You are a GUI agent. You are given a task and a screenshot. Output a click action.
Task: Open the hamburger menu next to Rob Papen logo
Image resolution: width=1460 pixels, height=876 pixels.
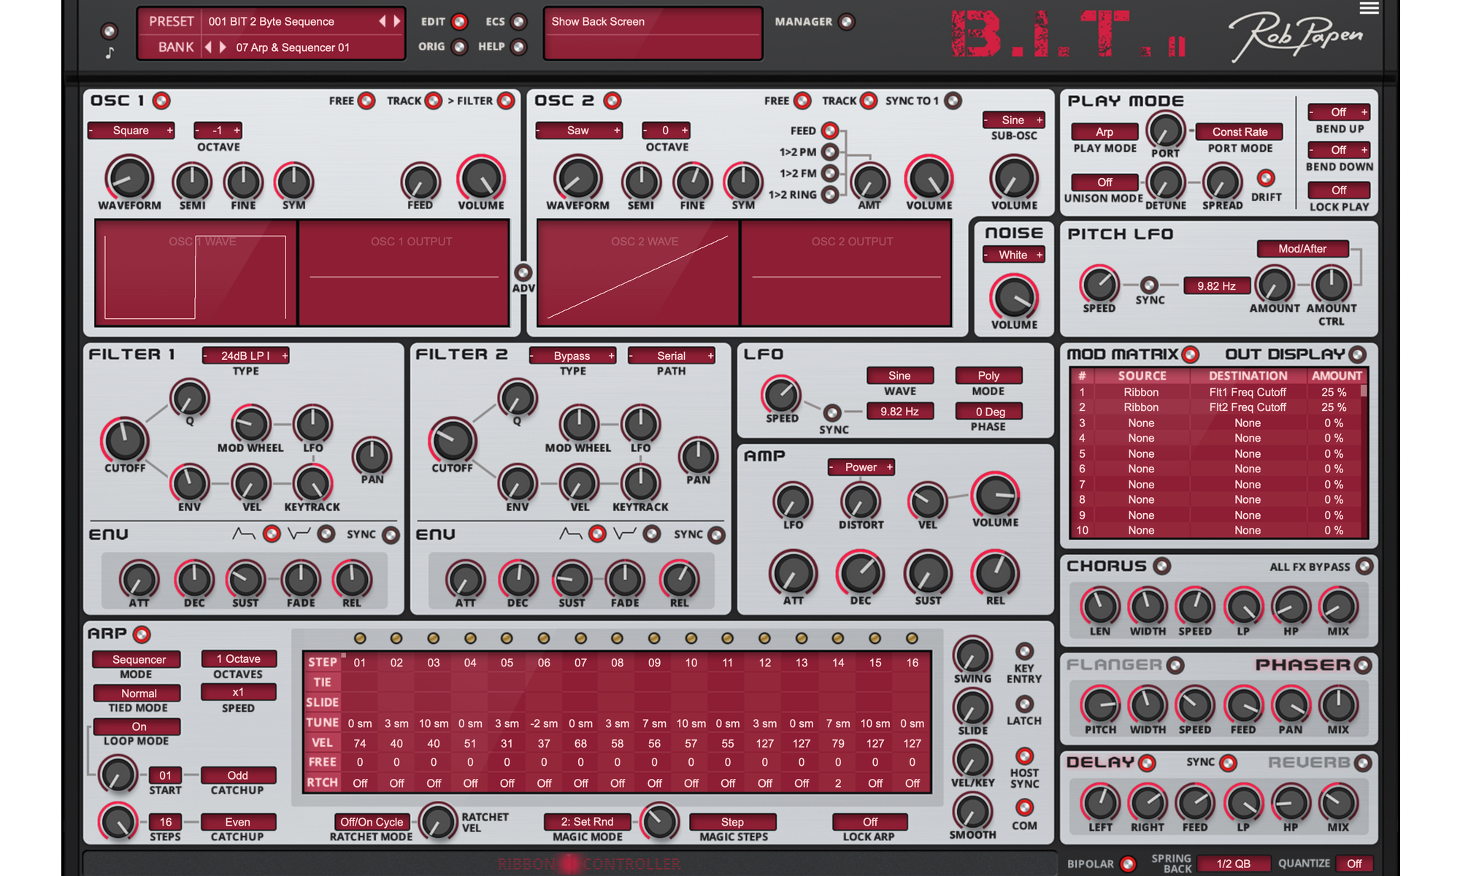(x=1369, y=8)
